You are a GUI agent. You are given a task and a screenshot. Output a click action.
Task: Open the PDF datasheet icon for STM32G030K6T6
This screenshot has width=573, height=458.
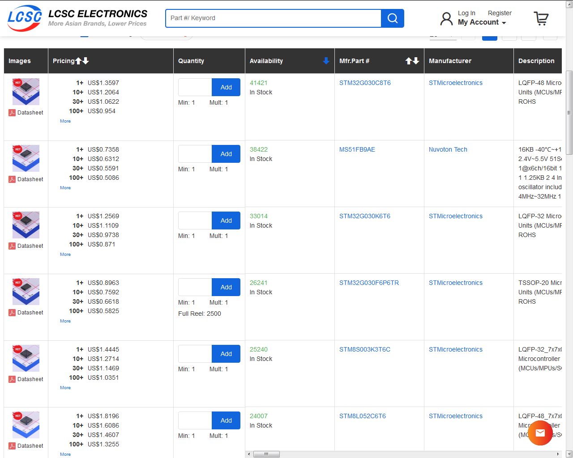(x=12, y=246)
